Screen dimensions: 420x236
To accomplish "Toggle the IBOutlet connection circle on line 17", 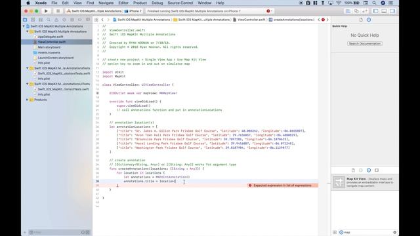I will 97,93.
